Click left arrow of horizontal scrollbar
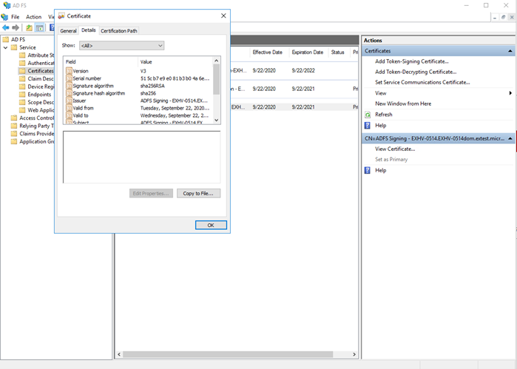Image resolution: width=517 pixels, height=369 pixels. [119, 354]
